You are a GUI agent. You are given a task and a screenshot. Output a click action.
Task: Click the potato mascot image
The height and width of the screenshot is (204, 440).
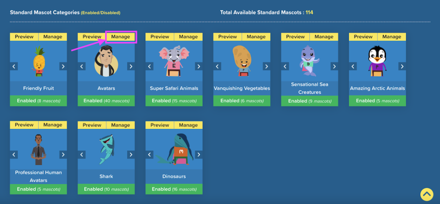coord(242,61)
